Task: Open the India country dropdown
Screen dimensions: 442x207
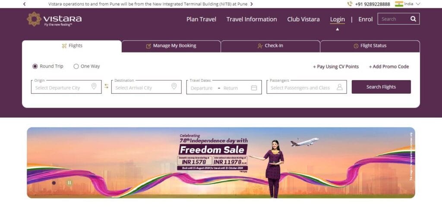Action: [407, 4]
